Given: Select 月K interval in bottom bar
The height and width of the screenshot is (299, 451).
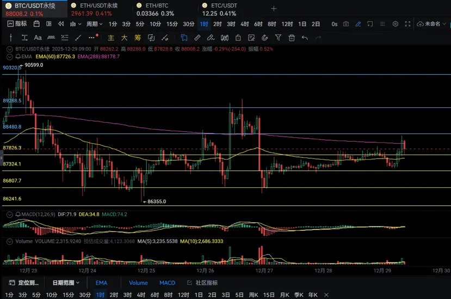Looking at the screenshot, I should (x=285, y=295).
